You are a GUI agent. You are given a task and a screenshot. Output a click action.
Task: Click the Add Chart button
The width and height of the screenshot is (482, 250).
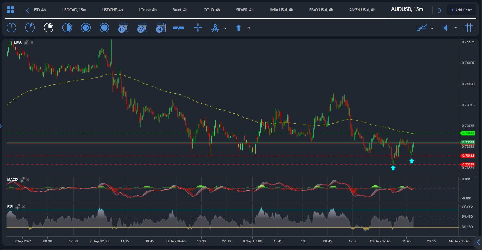pyautogui.click(x=461, y=9)
